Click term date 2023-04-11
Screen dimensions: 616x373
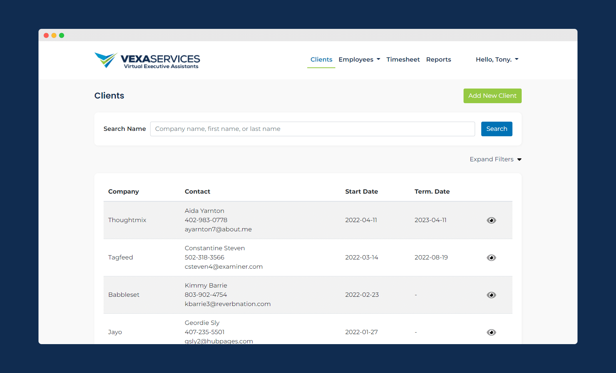pos(430,220)
